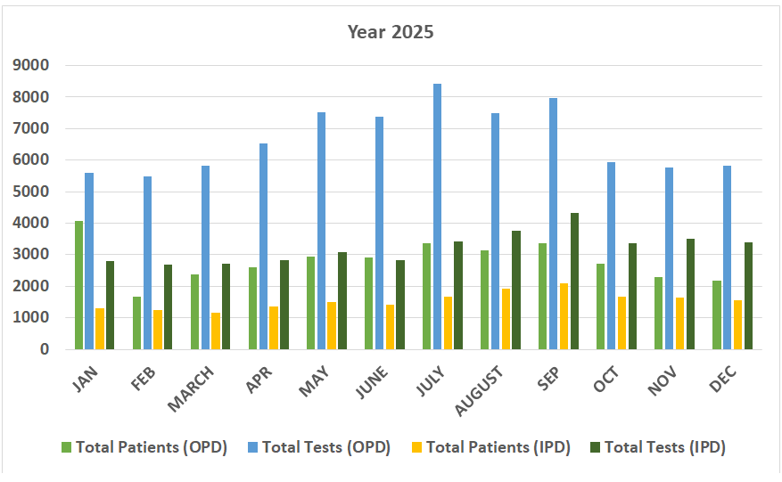Select the "Year 2025" chart title
Image resolution: width=782 pixels, height=482 pixels.
pyautogui.click(x=391, y=33)
